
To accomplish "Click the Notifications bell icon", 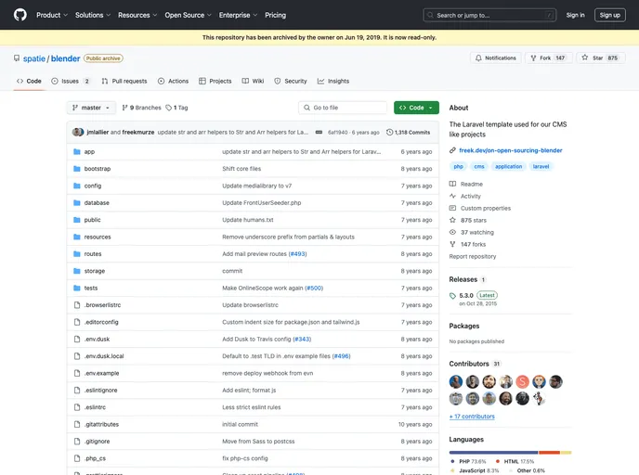I will [478, 58].
